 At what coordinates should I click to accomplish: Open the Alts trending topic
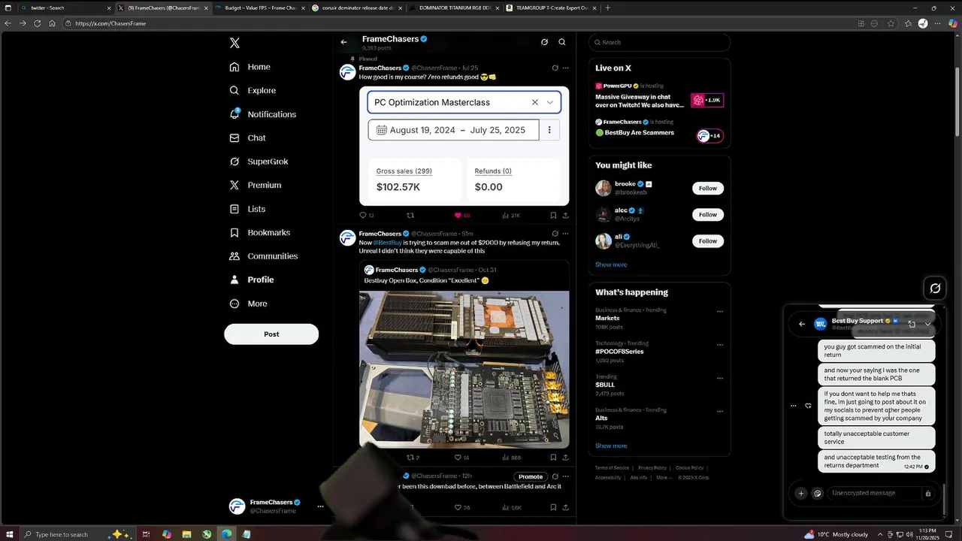(x=601, y=418)
